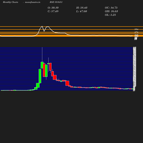The image size is (143, 143).
Task: Click the '376' axis label
Action: tap(136, 32)
